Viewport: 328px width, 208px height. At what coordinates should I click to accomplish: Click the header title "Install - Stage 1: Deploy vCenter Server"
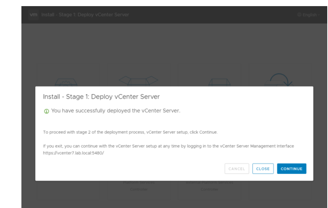click(85, 15)
